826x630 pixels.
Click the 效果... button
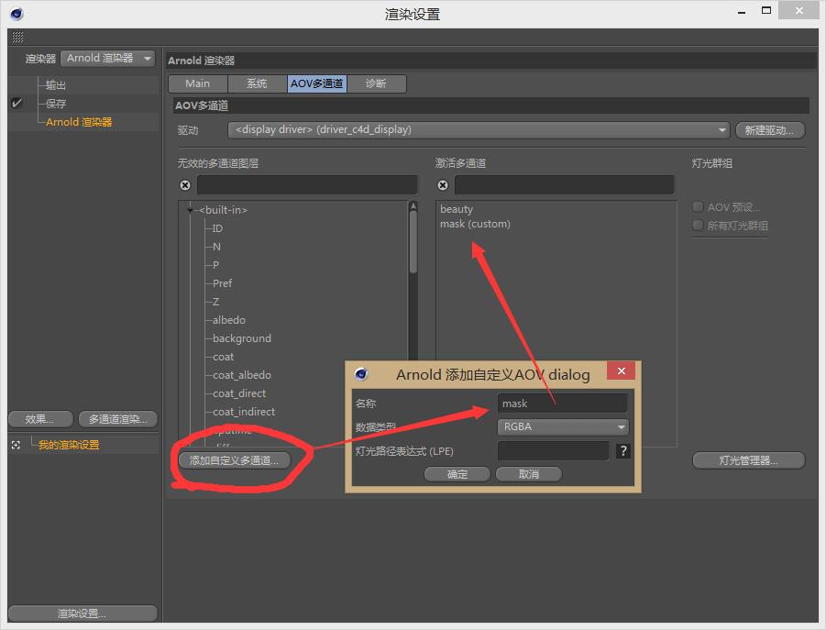tap(40, 419)
